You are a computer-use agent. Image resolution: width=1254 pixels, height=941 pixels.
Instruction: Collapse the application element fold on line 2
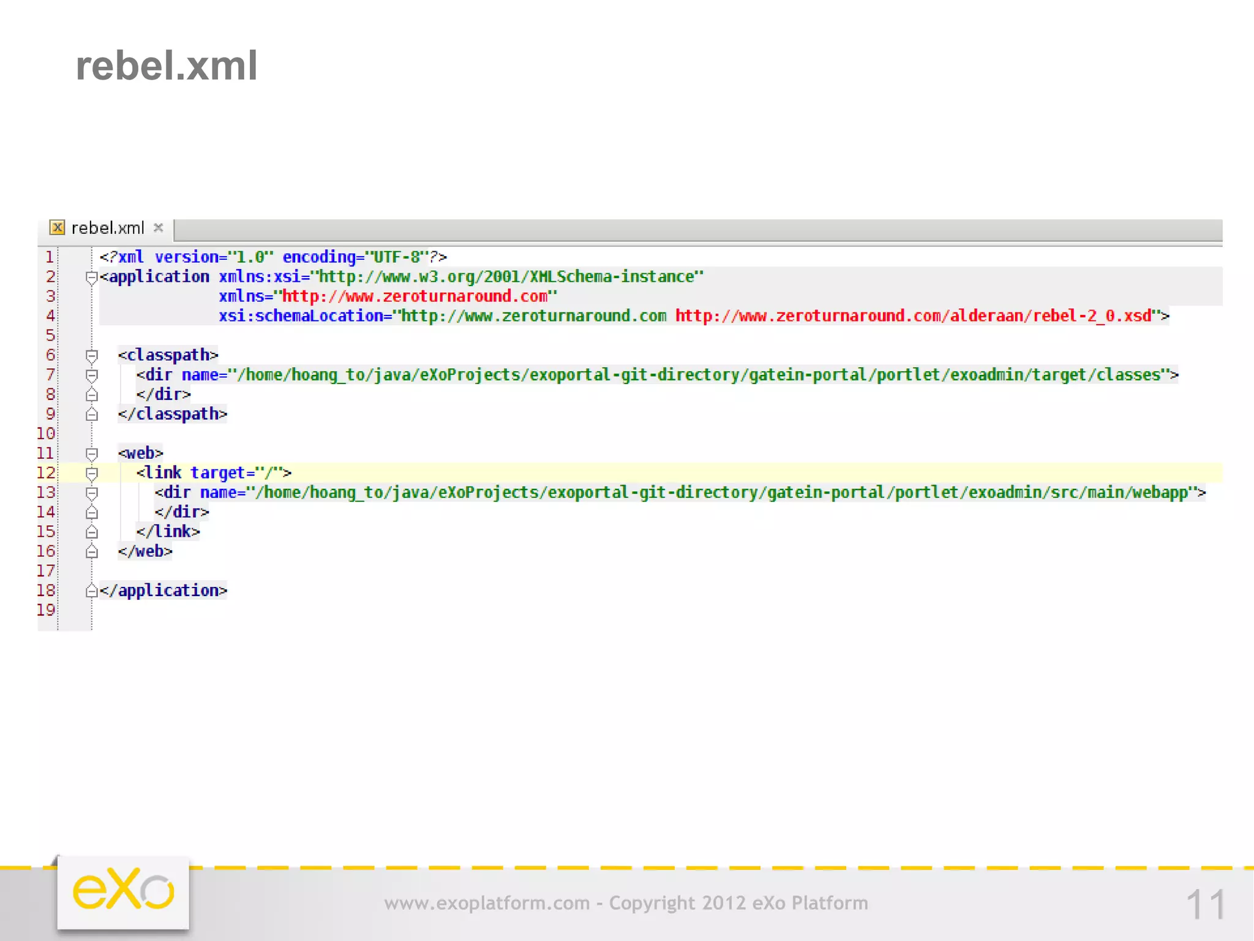pyautogui.click(x=92, y=278)
